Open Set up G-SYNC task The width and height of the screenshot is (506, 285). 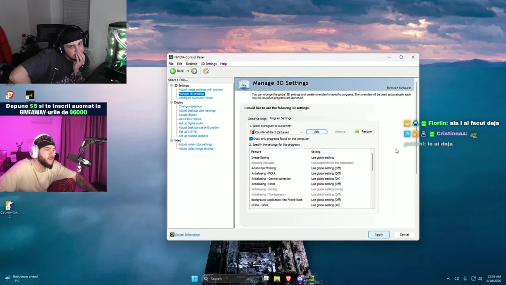[x=188, y=132]
